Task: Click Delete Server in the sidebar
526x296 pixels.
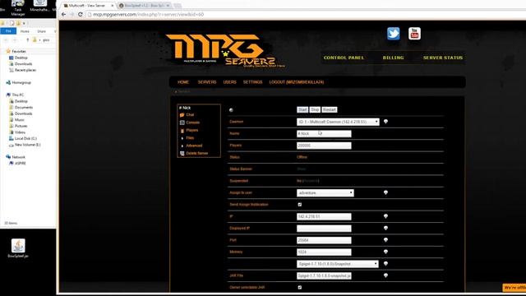Action: (x=197, y=154)
